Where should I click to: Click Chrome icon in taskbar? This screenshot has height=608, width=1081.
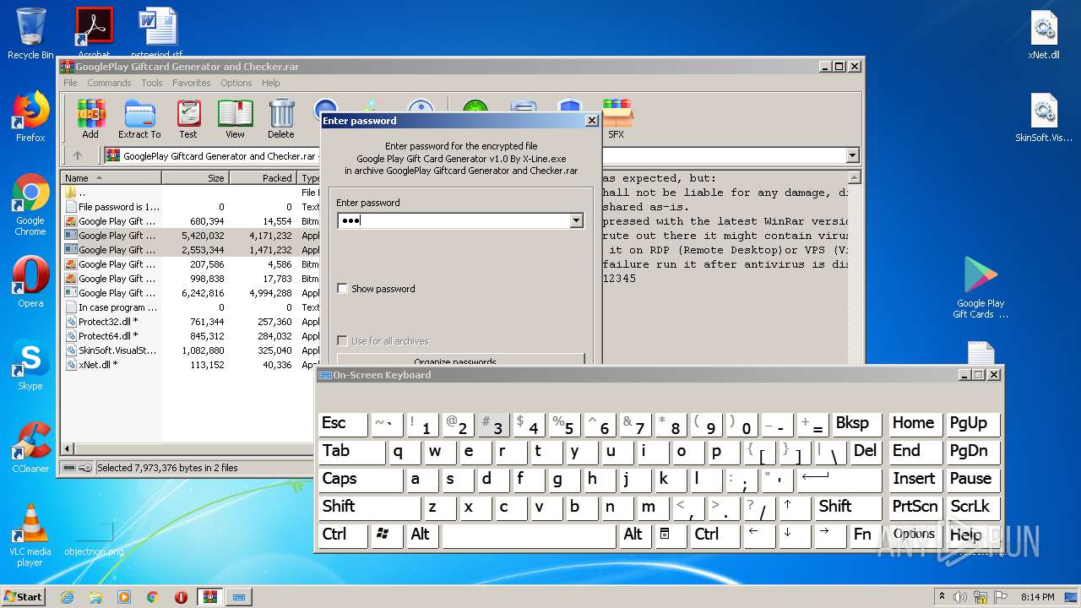(153, 597)
